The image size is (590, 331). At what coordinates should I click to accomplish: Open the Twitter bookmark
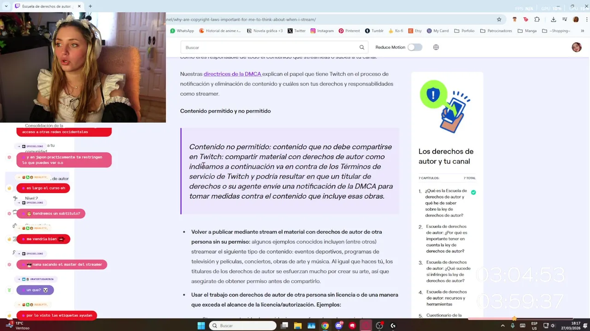(x=296, y=31)
